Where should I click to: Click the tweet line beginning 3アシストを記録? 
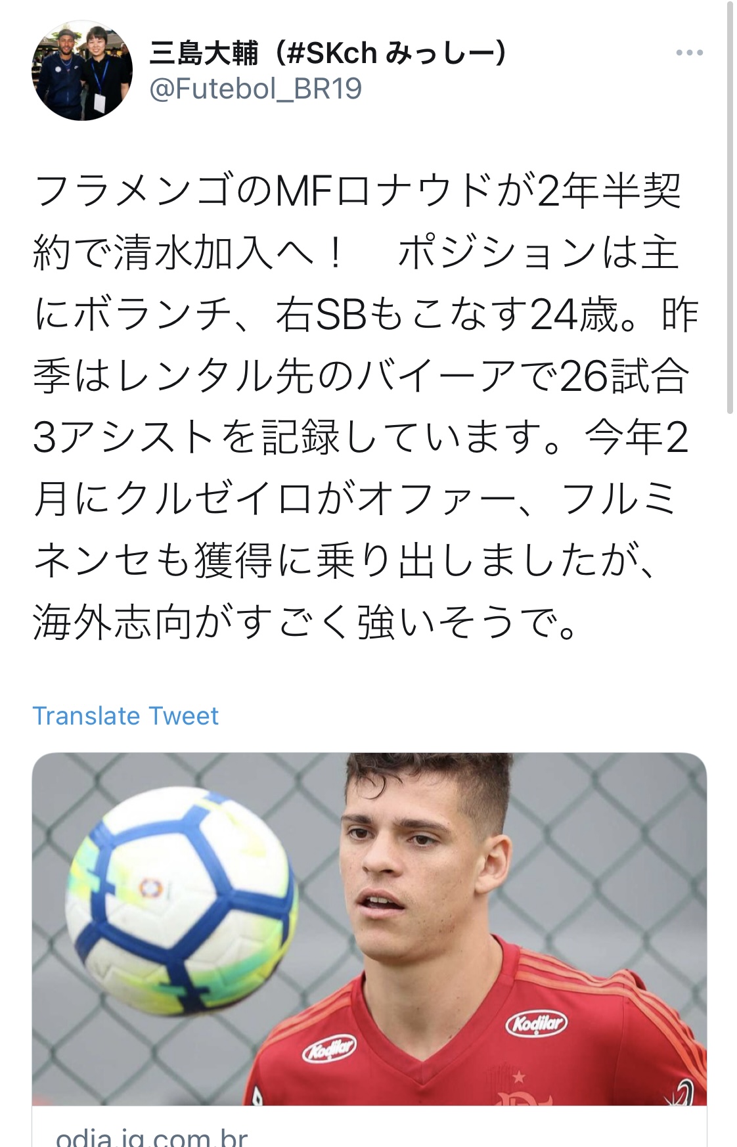360,438
